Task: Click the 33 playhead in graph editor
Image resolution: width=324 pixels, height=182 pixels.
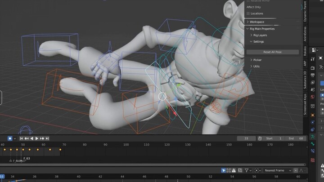Action: (x=2, y=177)
